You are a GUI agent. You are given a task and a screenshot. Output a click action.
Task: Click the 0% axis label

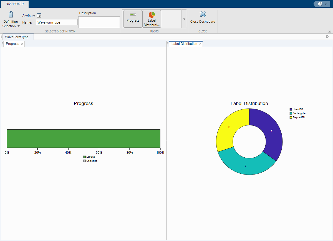tap(7, 153)
